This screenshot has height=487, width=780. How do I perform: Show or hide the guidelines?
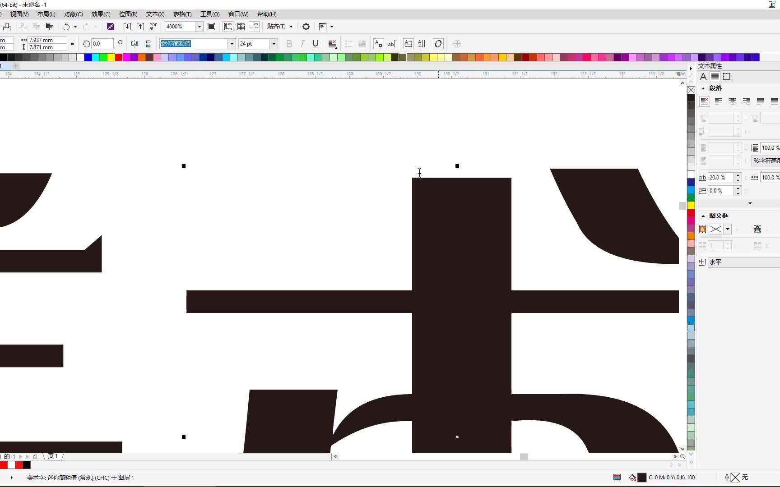[x=254, y=27]
